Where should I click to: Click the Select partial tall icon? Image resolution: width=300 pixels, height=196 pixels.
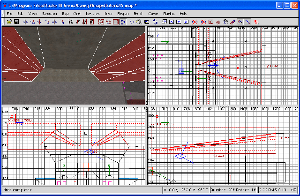(85, 22)
